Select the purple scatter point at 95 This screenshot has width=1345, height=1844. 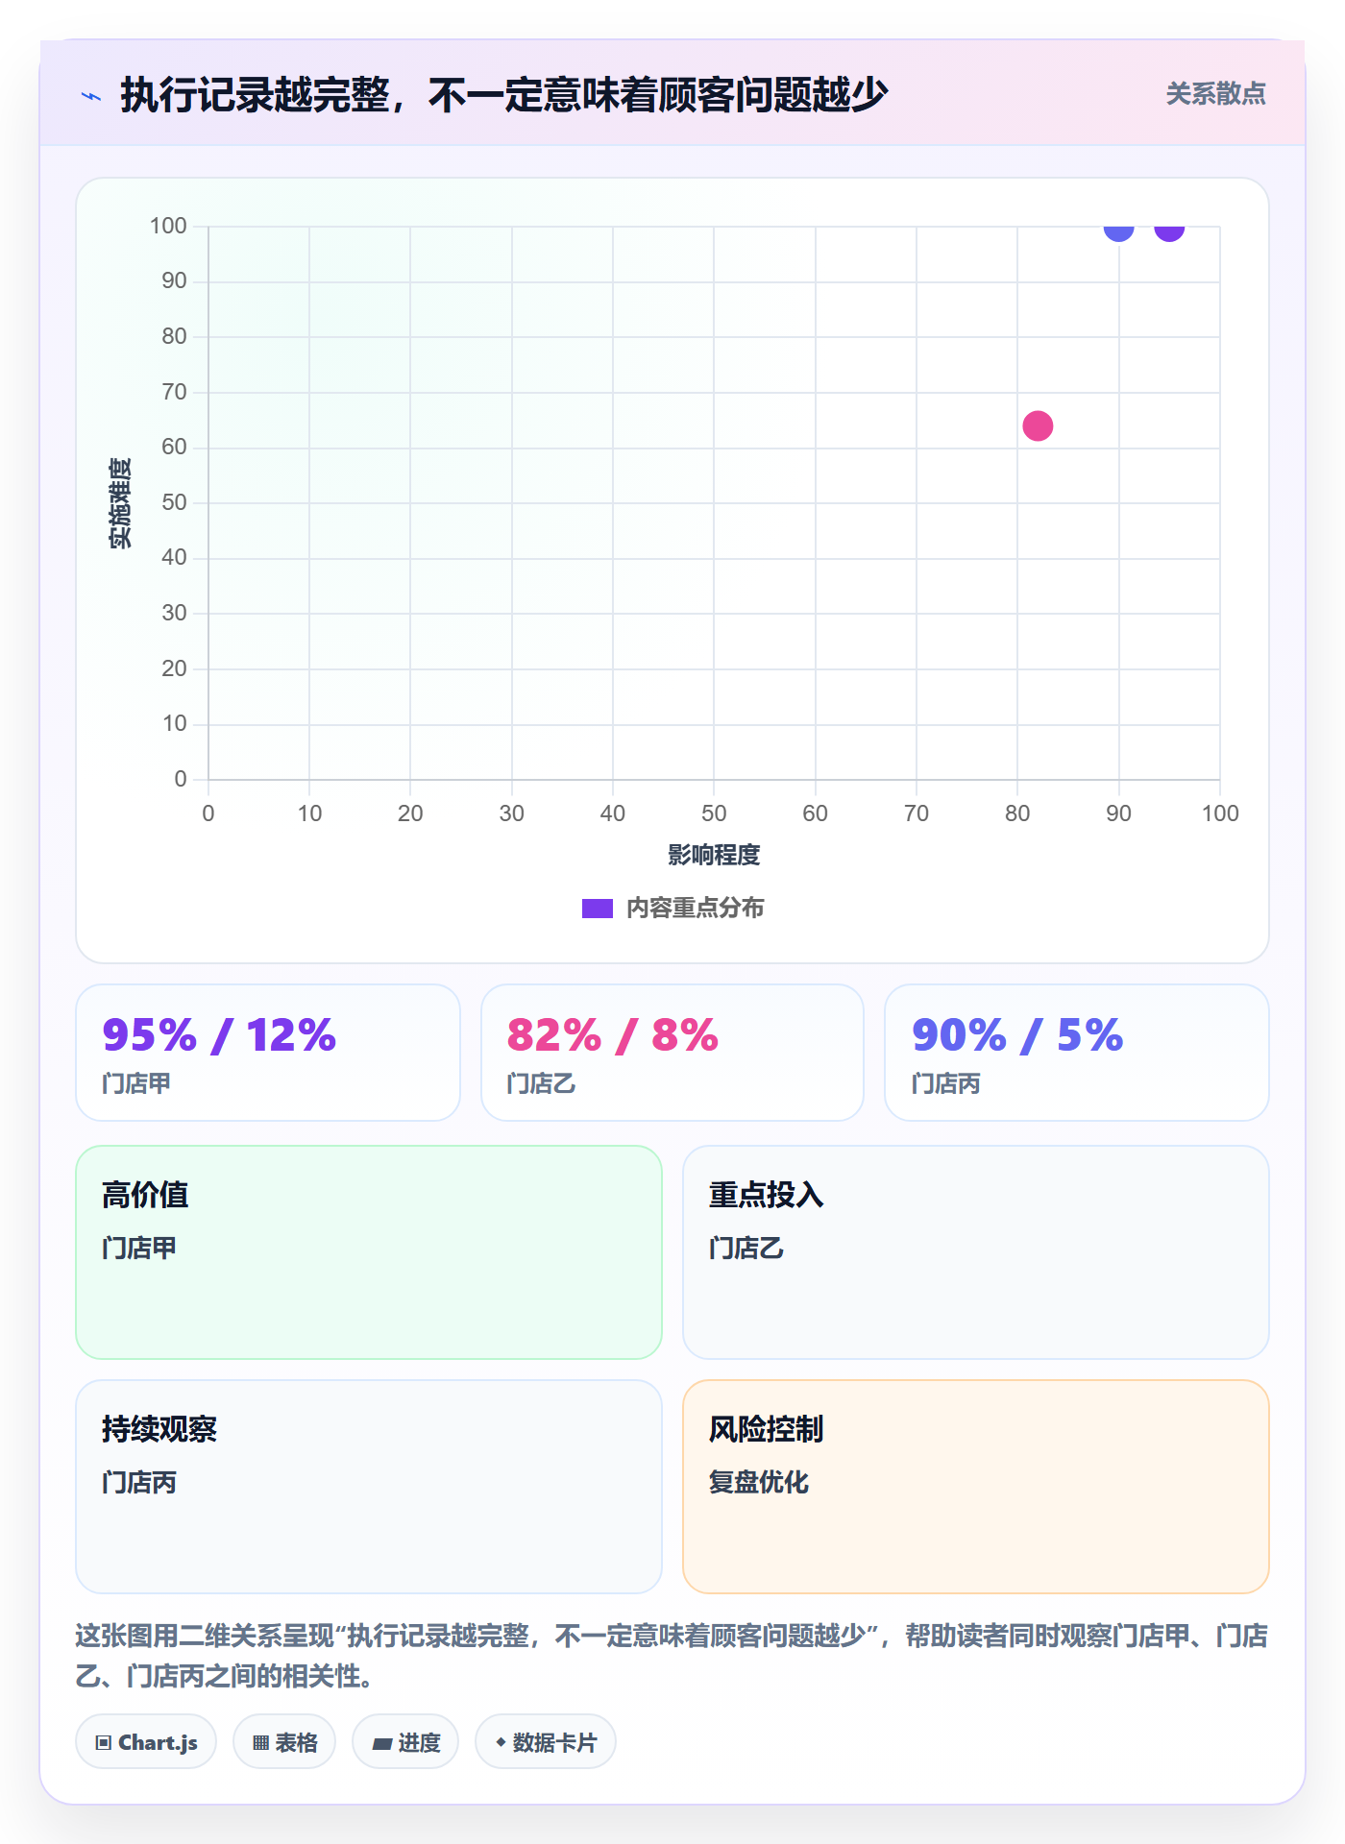tap(1169, 228)
